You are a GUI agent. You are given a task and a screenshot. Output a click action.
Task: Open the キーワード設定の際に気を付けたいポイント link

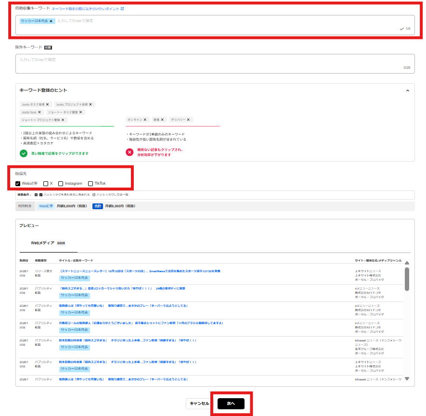coord(88,9)
